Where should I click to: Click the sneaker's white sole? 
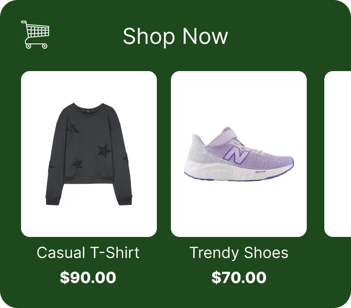(237, 172)
